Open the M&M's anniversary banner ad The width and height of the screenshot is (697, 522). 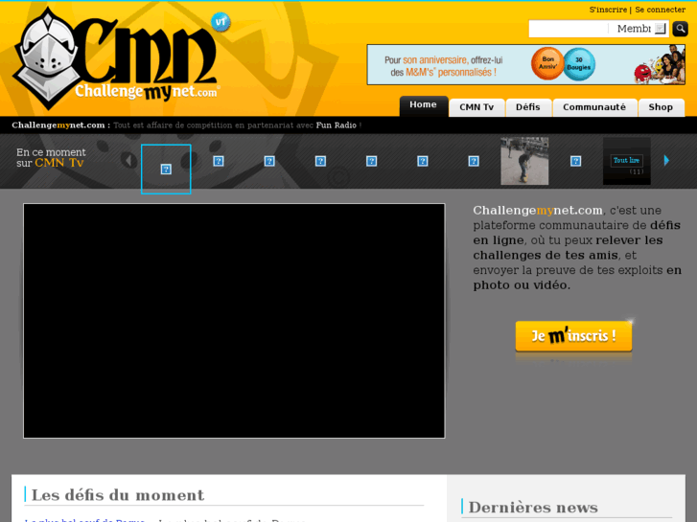coord(525,64)
